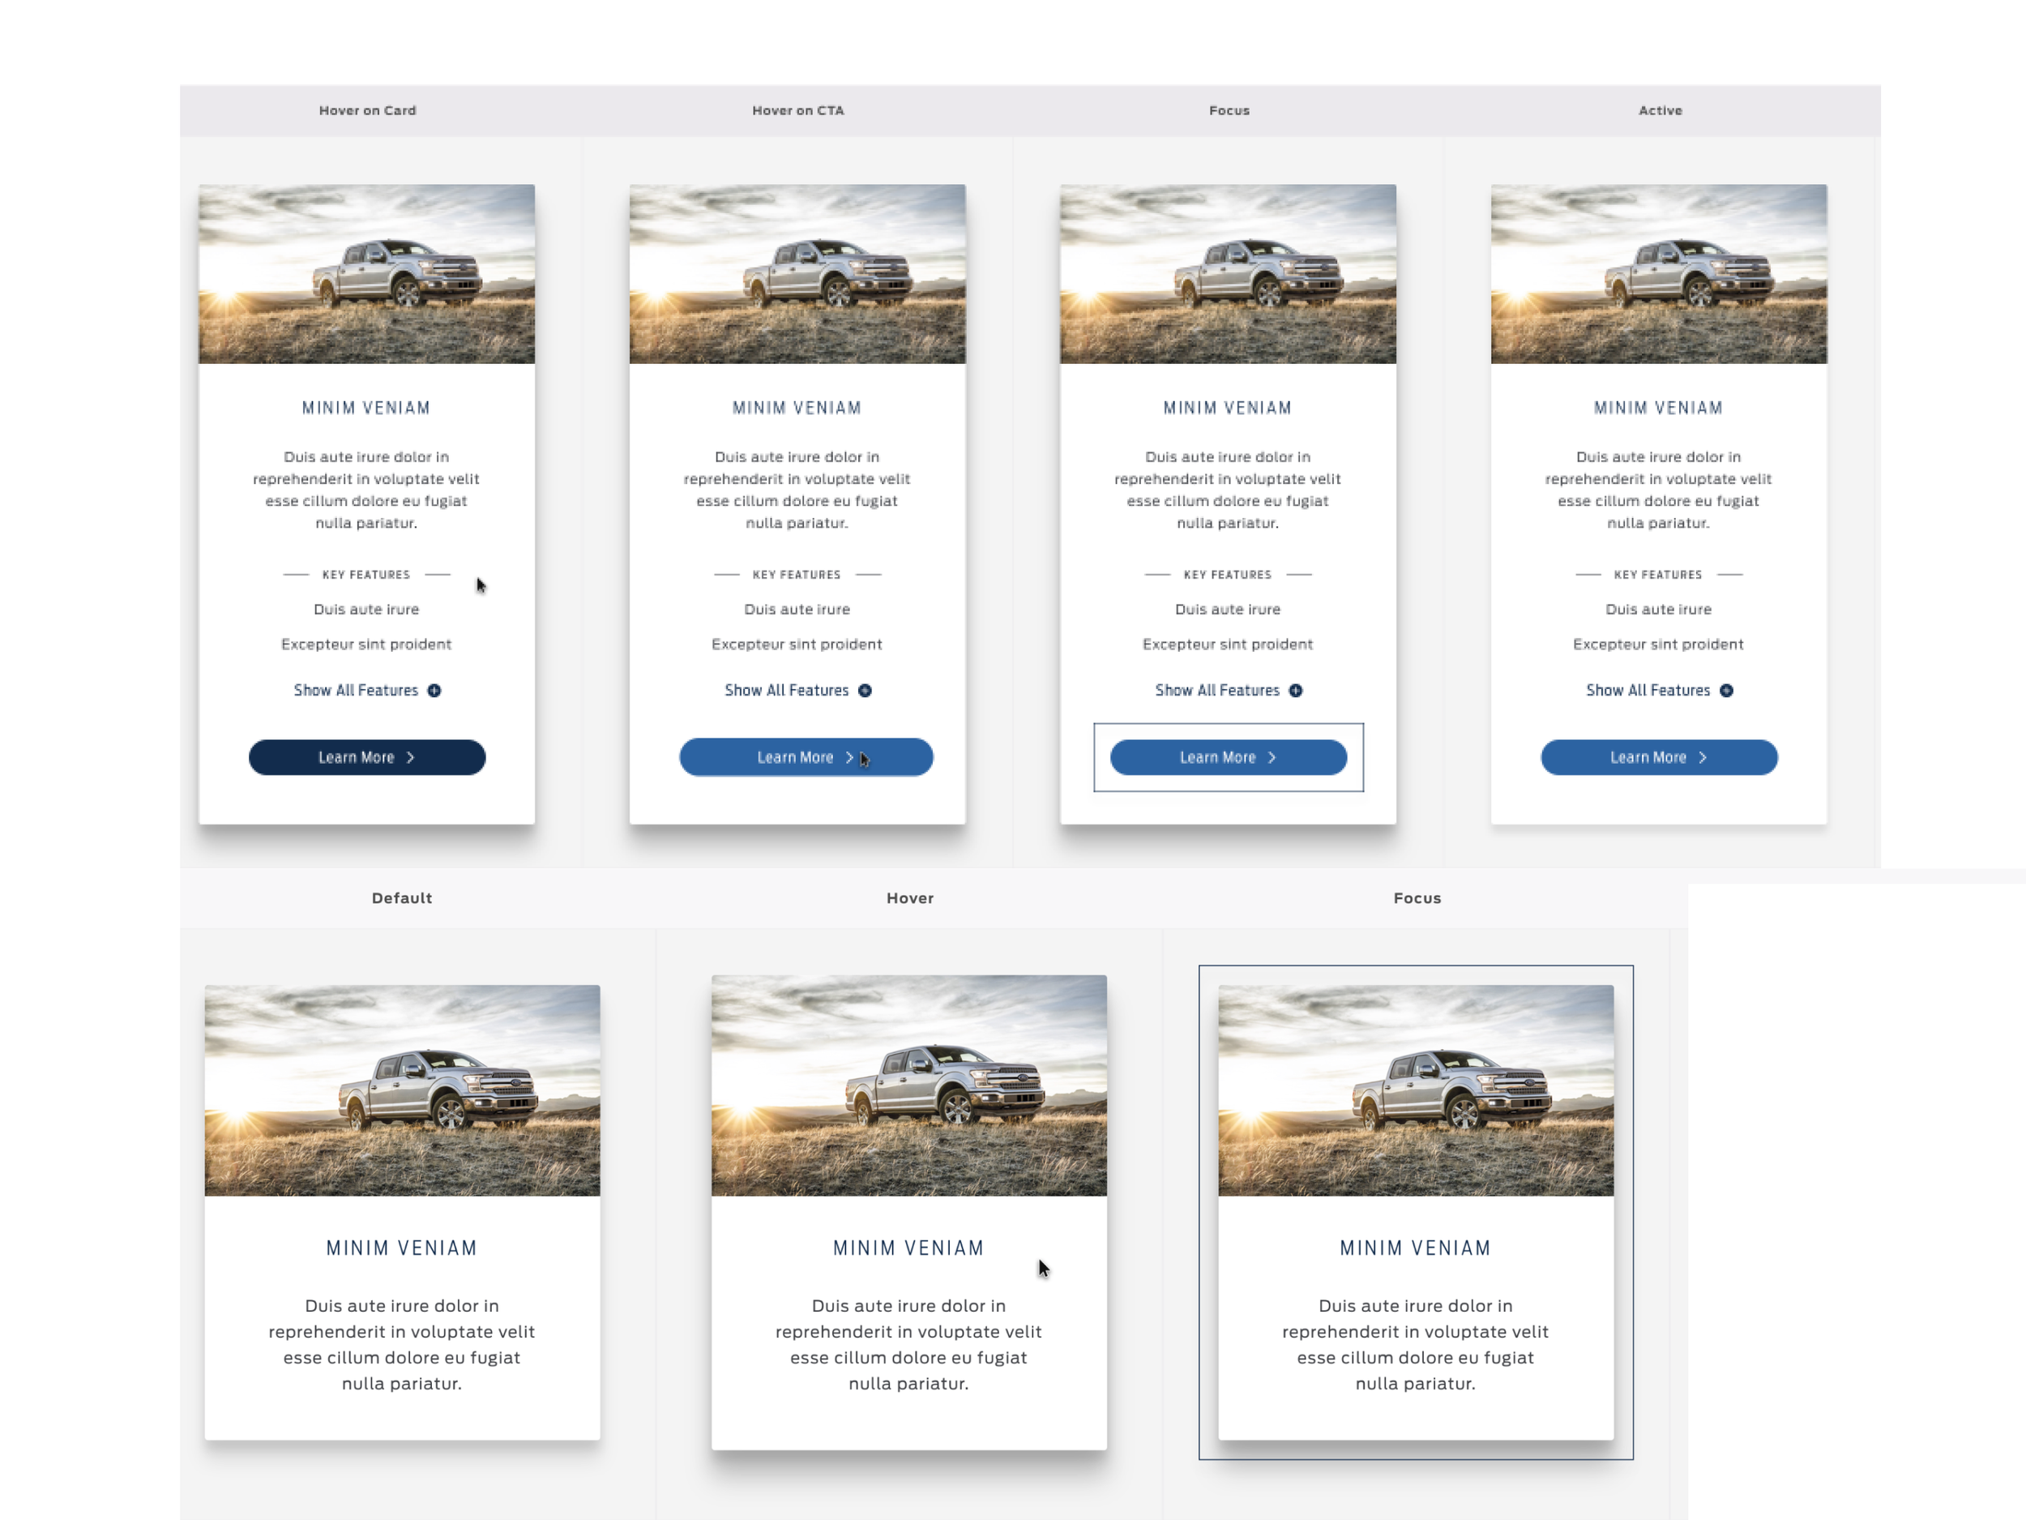Expand Show All Features in Hover on CTA
Screen dimensions: 2026x1520
(787, 691)
